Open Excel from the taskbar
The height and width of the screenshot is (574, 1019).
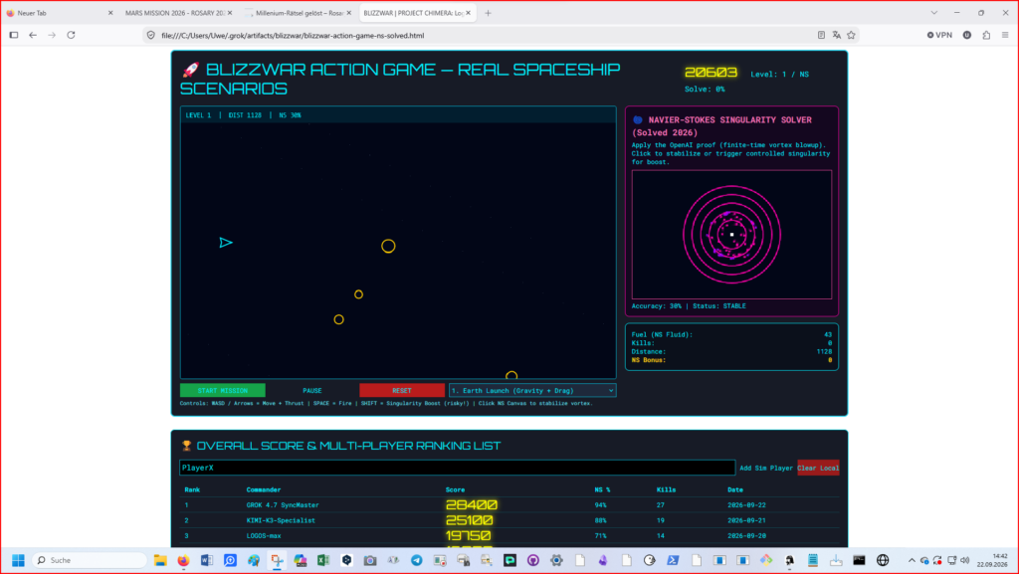[x=323, y=560]
